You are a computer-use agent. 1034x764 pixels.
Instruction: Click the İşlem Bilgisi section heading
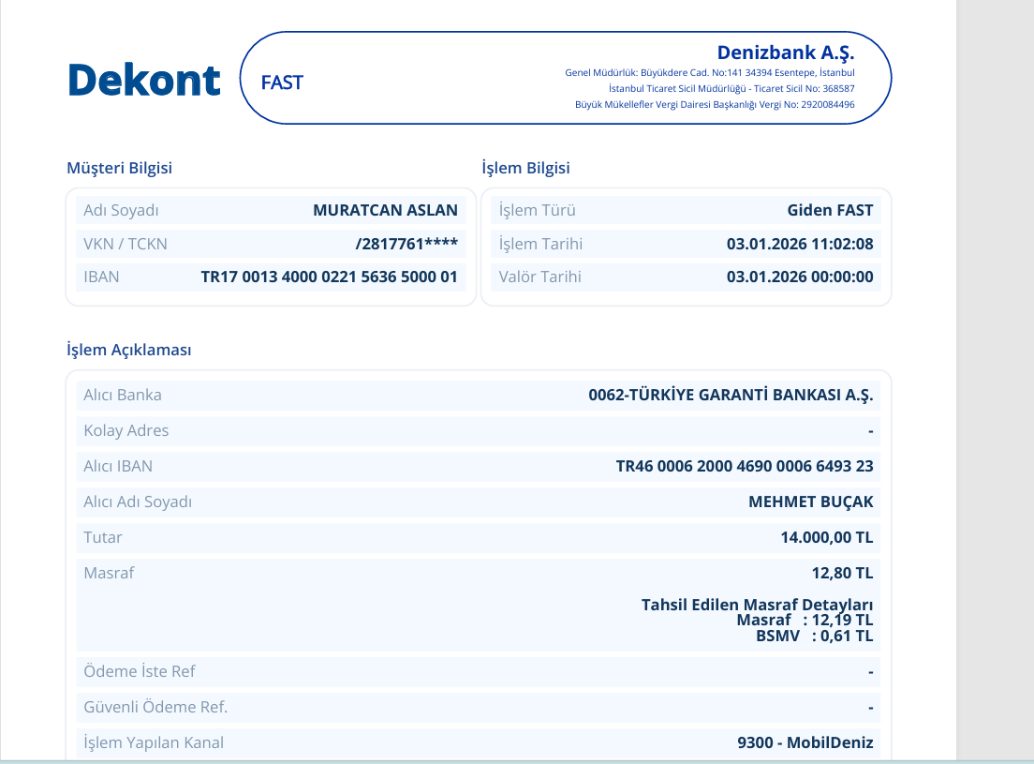[x=525, y=168]
